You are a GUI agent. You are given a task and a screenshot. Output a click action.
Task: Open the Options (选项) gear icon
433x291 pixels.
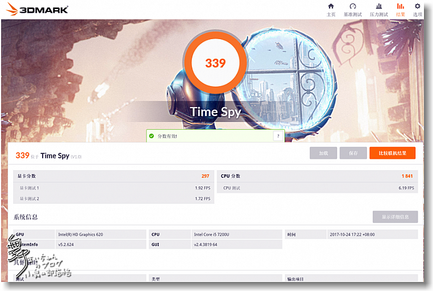point(417,6)
